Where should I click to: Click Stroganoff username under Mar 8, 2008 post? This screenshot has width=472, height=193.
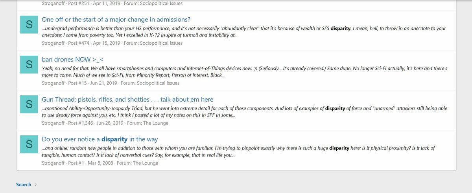54,163
